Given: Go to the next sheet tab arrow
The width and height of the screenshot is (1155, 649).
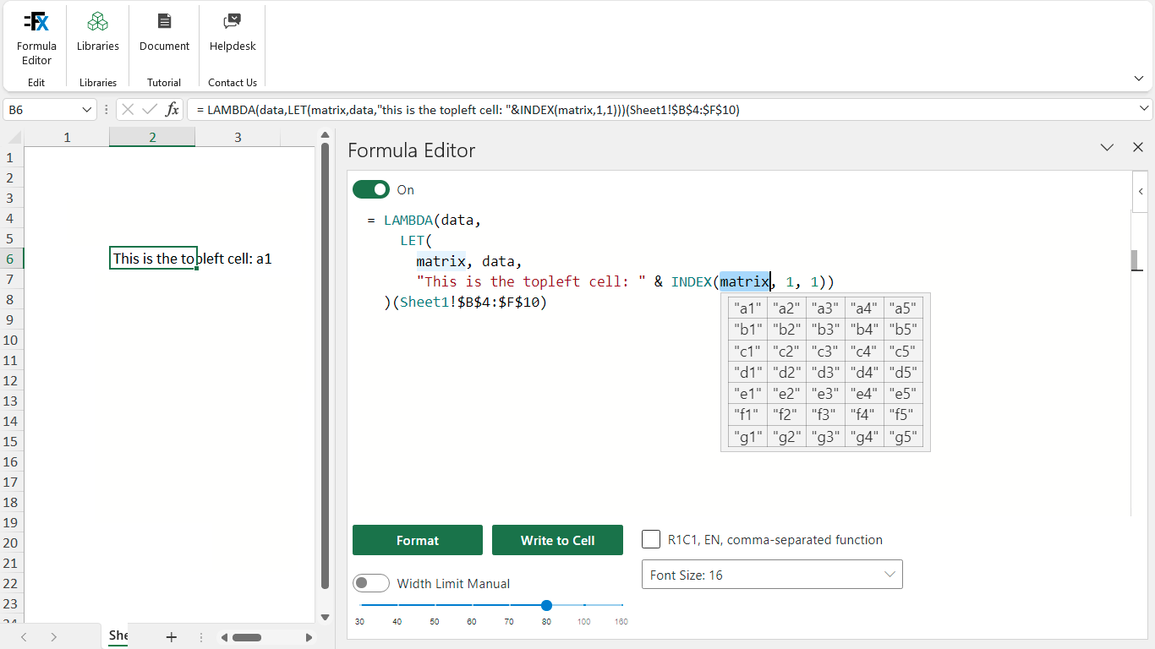Looking at the screenshot, I should 53,637.
